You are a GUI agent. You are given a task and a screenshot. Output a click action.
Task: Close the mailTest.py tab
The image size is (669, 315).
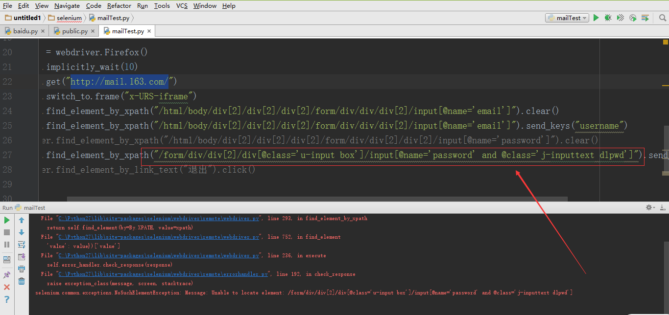pyautogui.click(x=149, y=31)
